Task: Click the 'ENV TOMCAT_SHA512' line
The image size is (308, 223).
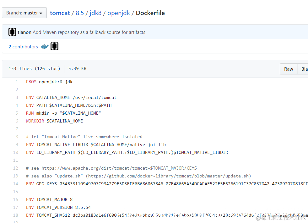Action: (167, 215)
